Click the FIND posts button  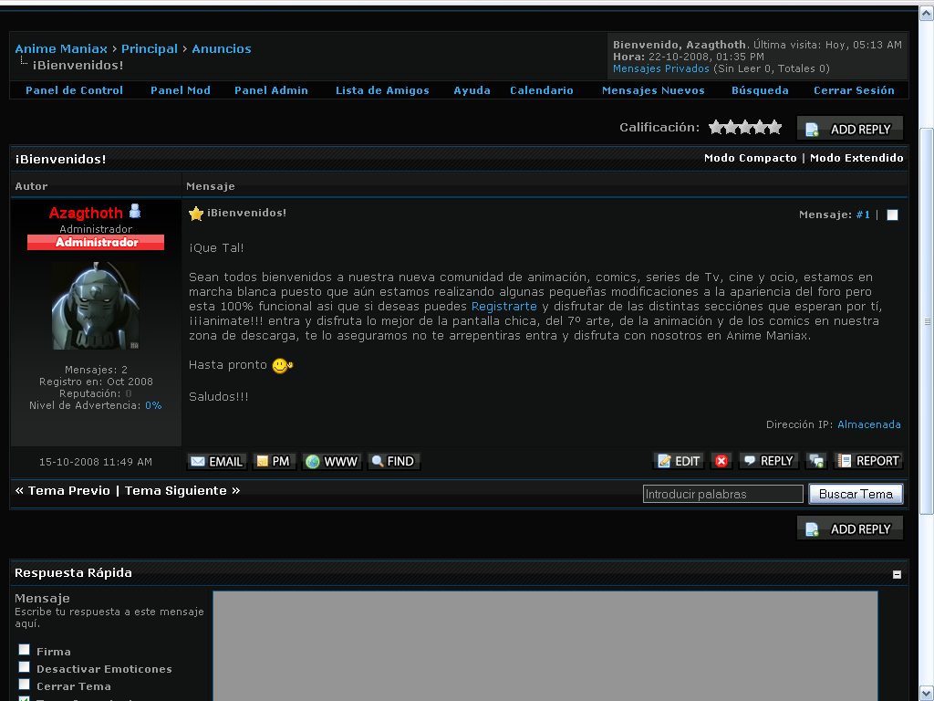point(393,461)
